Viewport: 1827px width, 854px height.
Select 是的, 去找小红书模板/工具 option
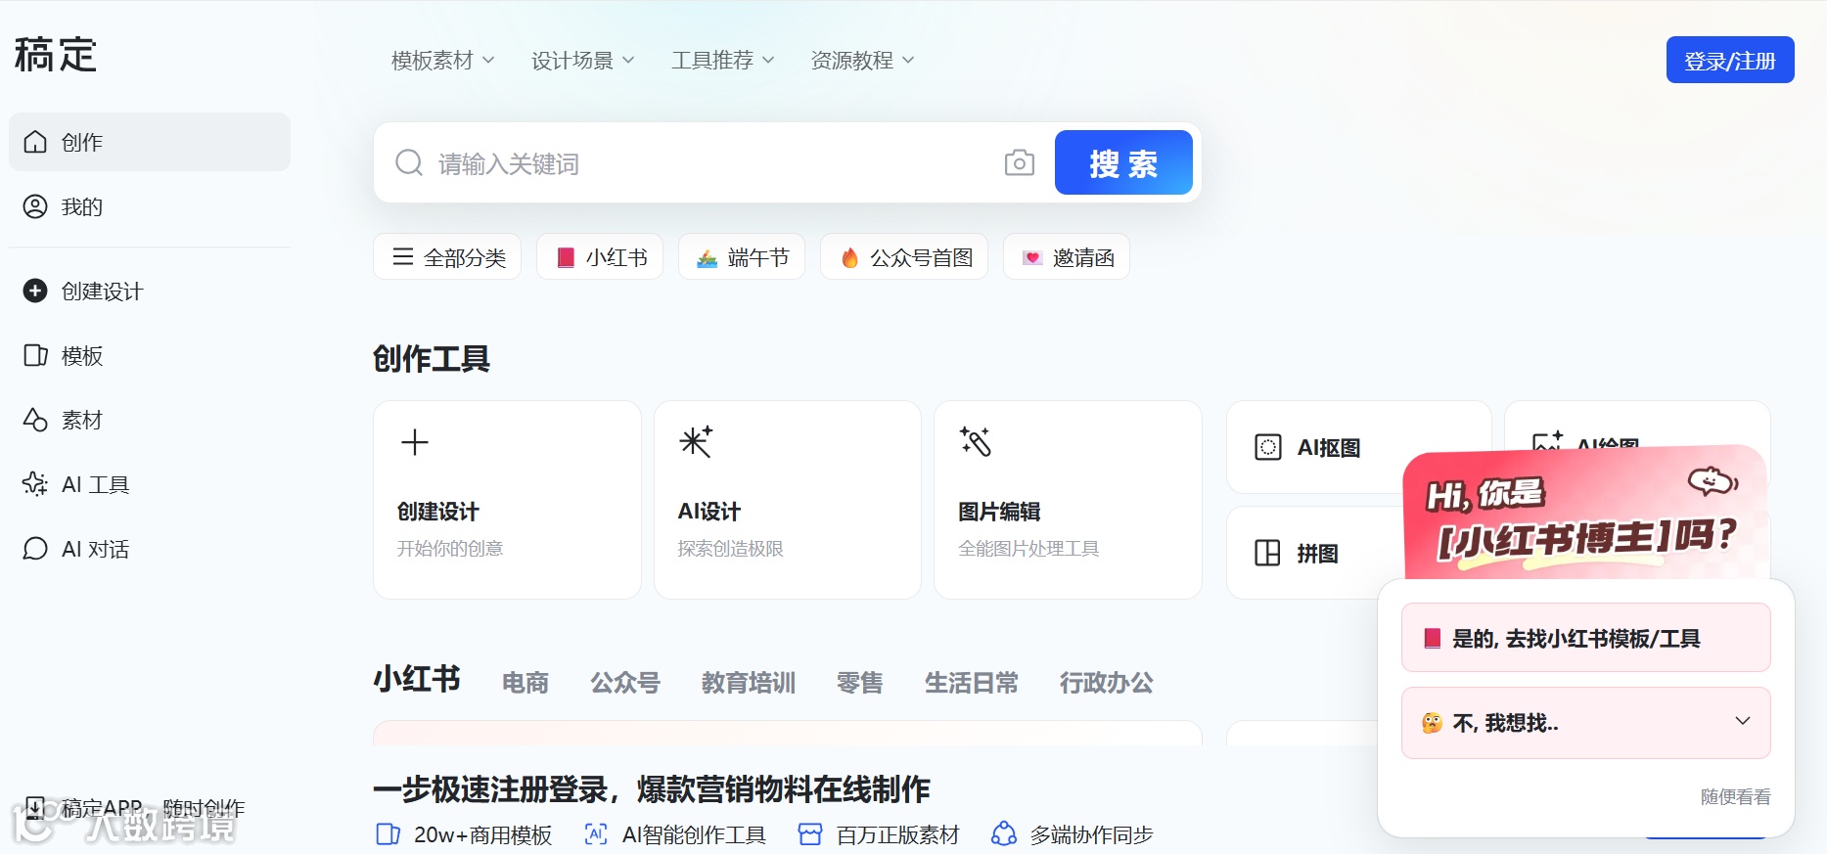(1586, 638)
